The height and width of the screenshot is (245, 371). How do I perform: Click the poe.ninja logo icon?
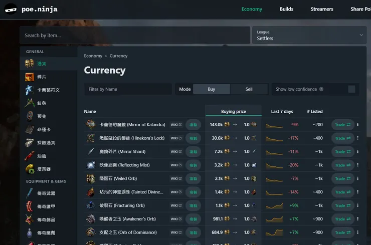point(11,9)
